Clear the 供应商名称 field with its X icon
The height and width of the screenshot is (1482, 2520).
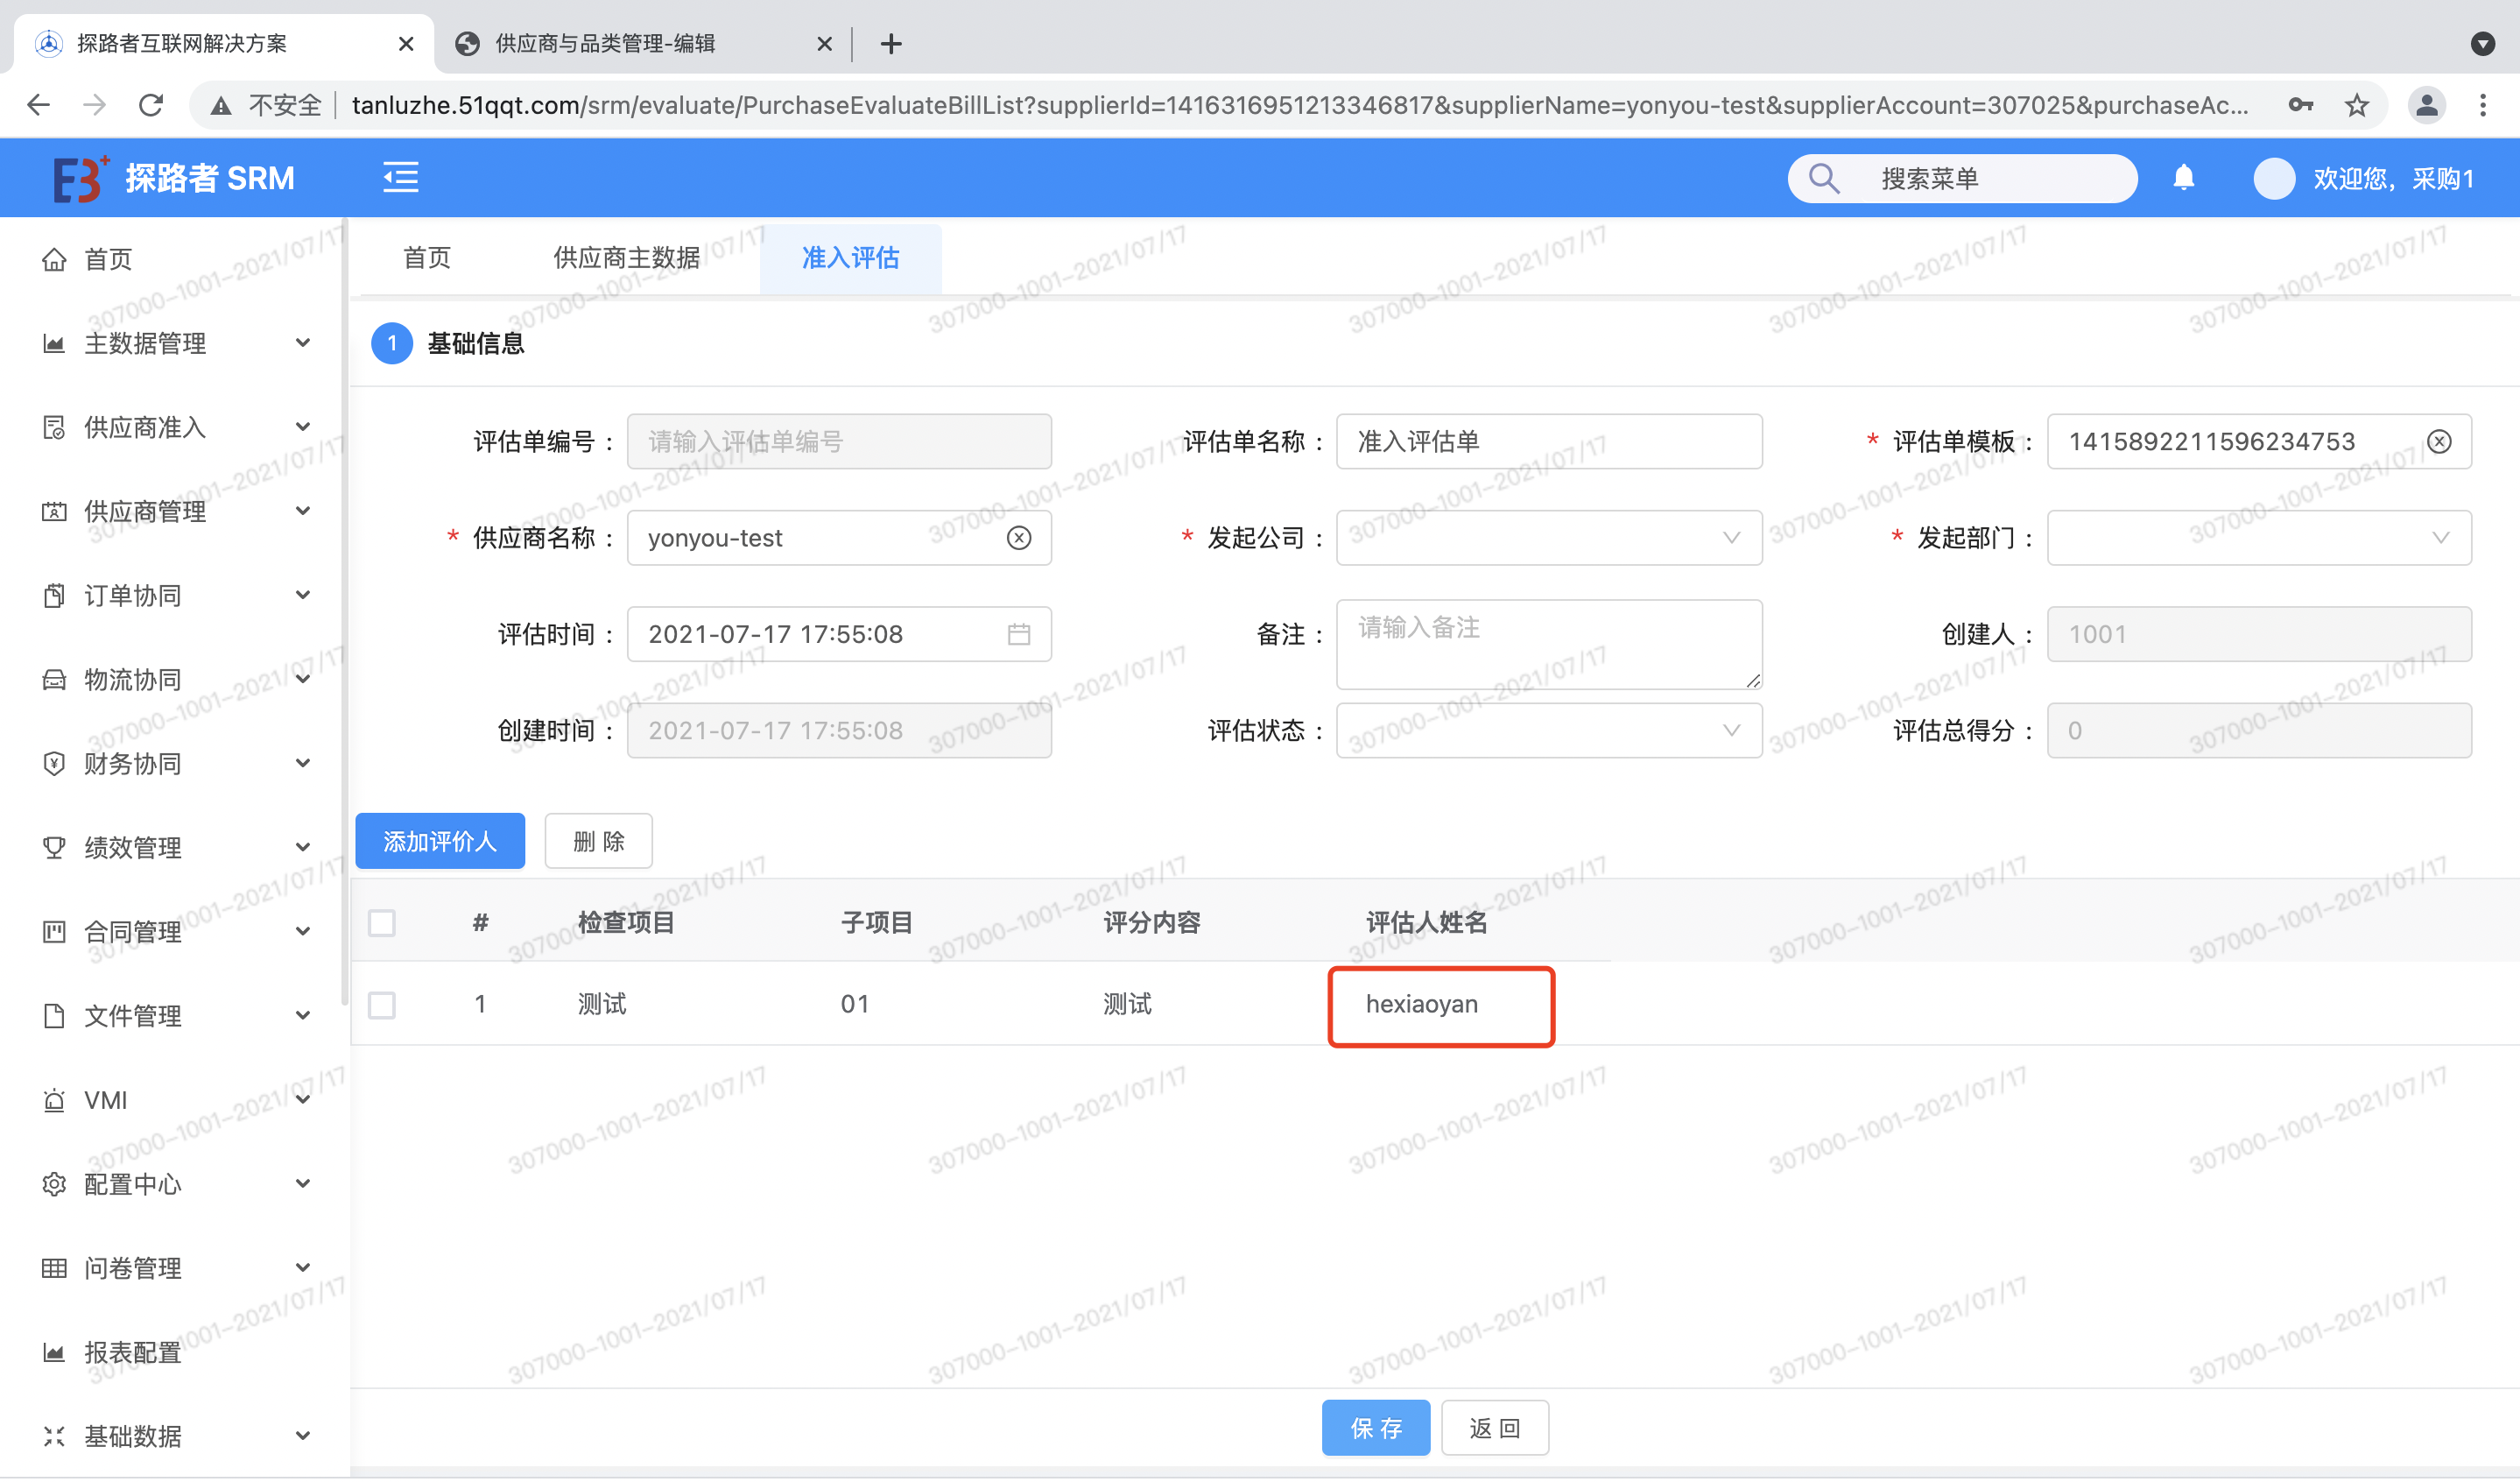[x=1018, y=538]
